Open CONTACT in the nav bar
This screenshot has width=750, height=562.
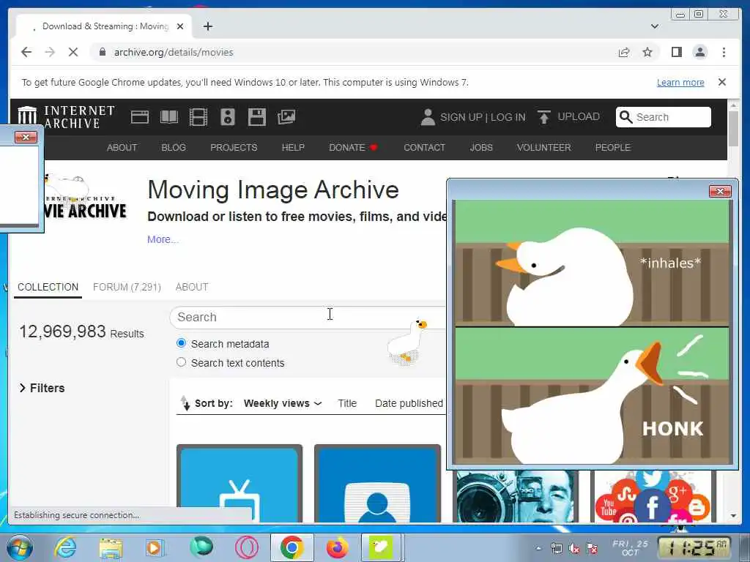424,148
